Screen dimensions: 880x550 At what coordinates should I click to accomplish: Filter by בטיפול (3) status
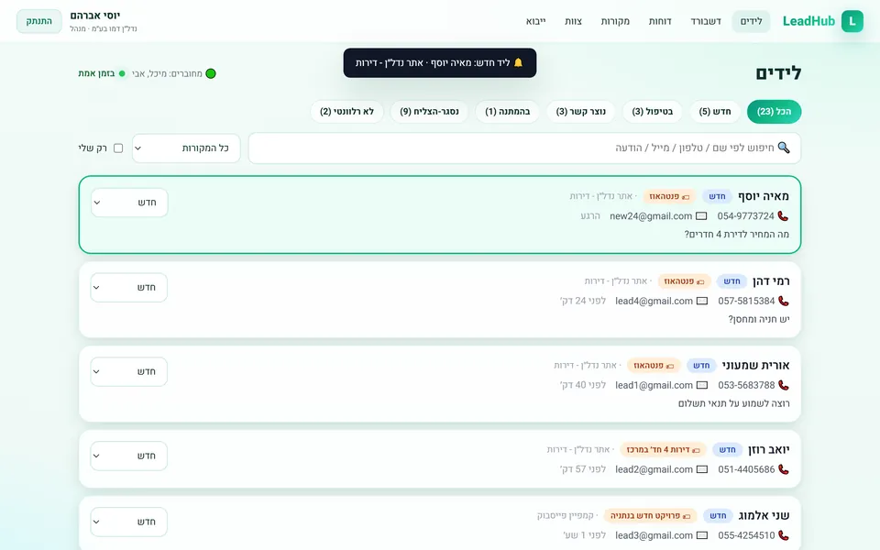tap(652, 112)
